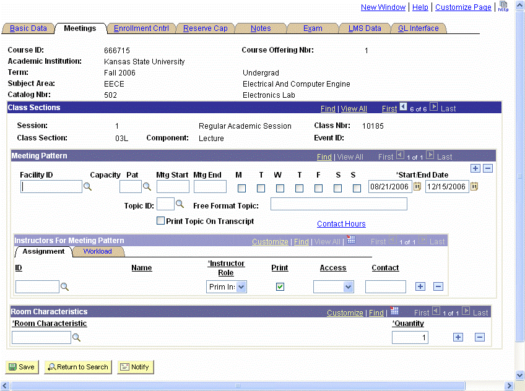
Task: Switch to the Exam tab
Action: (x=313, y=28)
